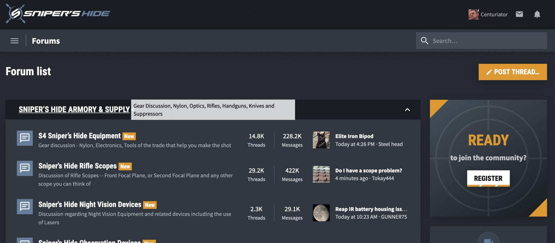Click the New badge on S4 Equipment
Image resolution: width=555 pixels, height=243 pixels.
click(x=129, y=137)
